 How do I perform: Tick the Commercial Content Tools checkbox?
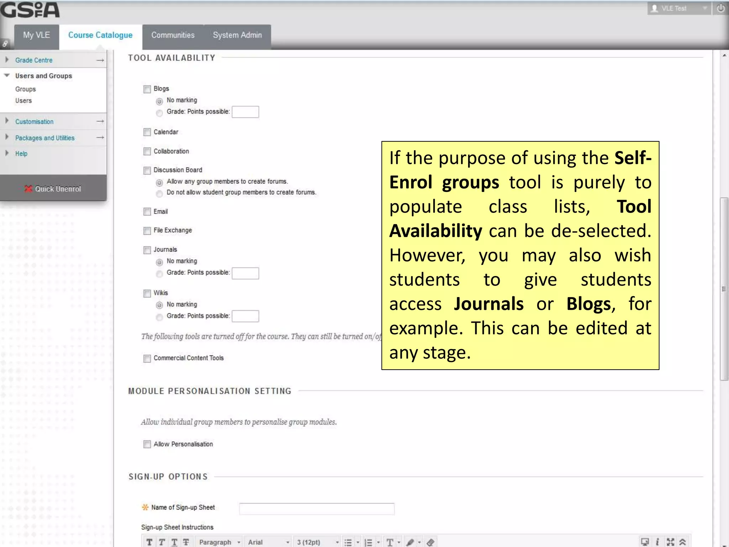pyautogui.click(x=147, y=358)
